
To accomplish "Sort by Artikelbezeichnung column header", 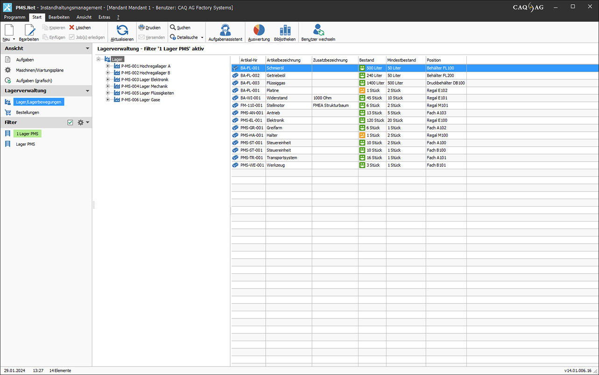I will point(289,60).
